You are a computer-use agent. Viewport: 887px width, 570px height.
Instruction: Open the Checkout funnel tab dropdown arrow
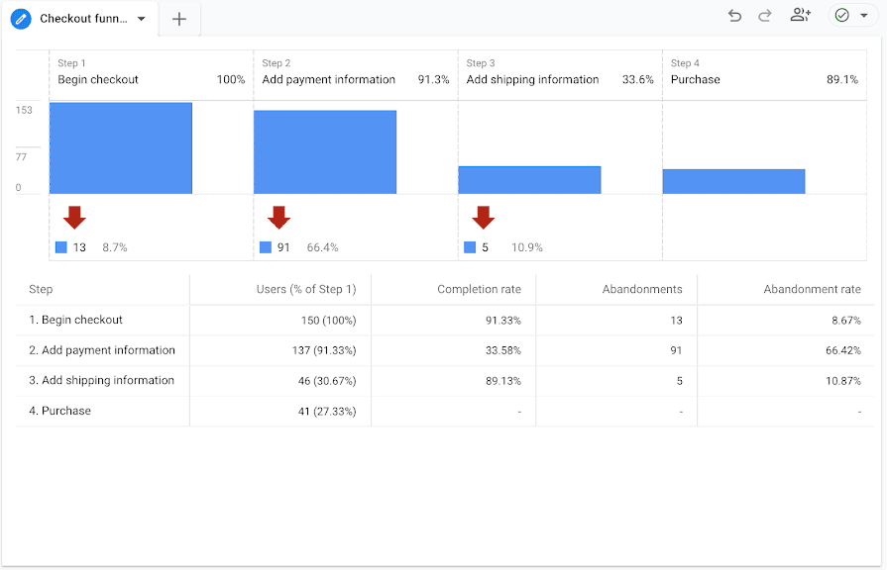coord(142,19)
